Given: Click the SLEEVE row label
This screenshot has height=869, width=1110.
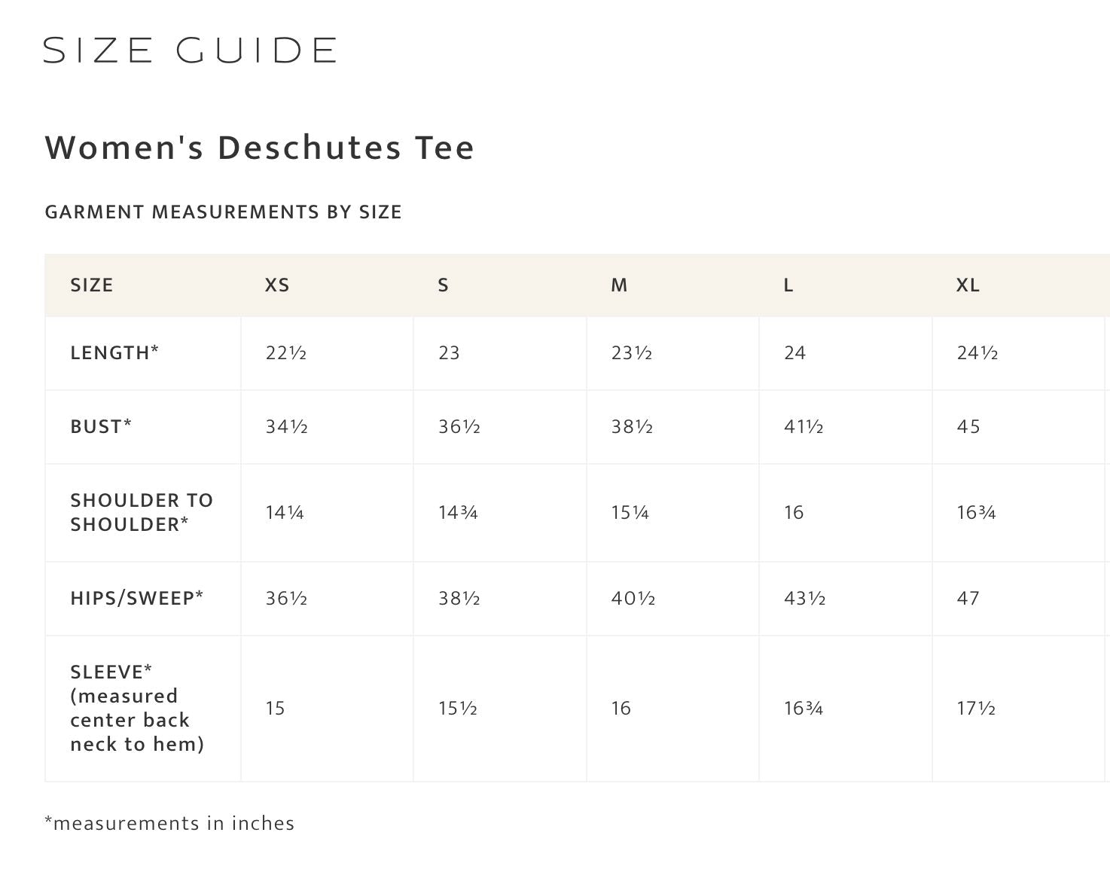Looking at the screenshot, I should 137,708.
